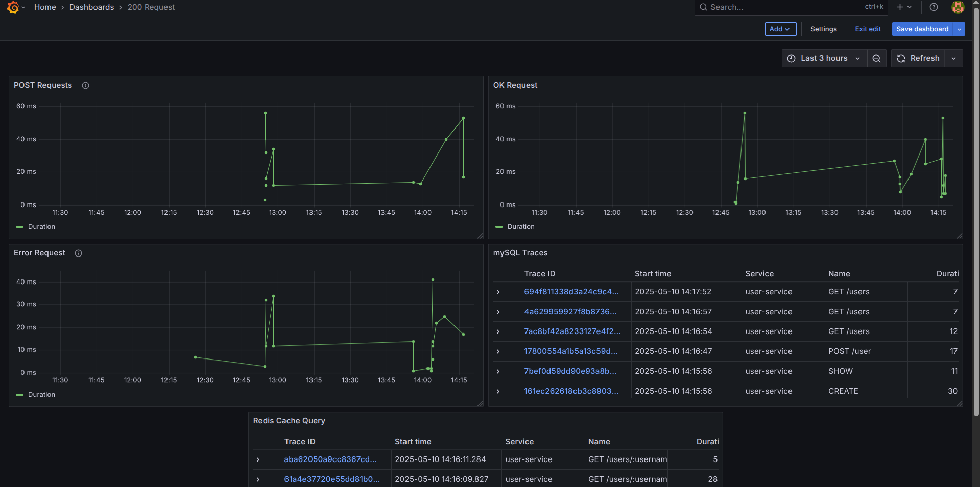
Task: Expand trace row 4a629959927f8b8736
Action: (498, 312)
